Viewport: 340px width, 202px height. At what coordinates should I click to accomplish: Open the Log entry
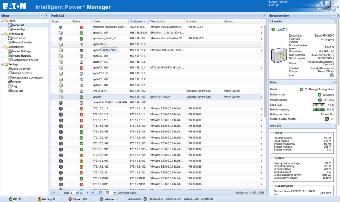click(x=14, y=86)
